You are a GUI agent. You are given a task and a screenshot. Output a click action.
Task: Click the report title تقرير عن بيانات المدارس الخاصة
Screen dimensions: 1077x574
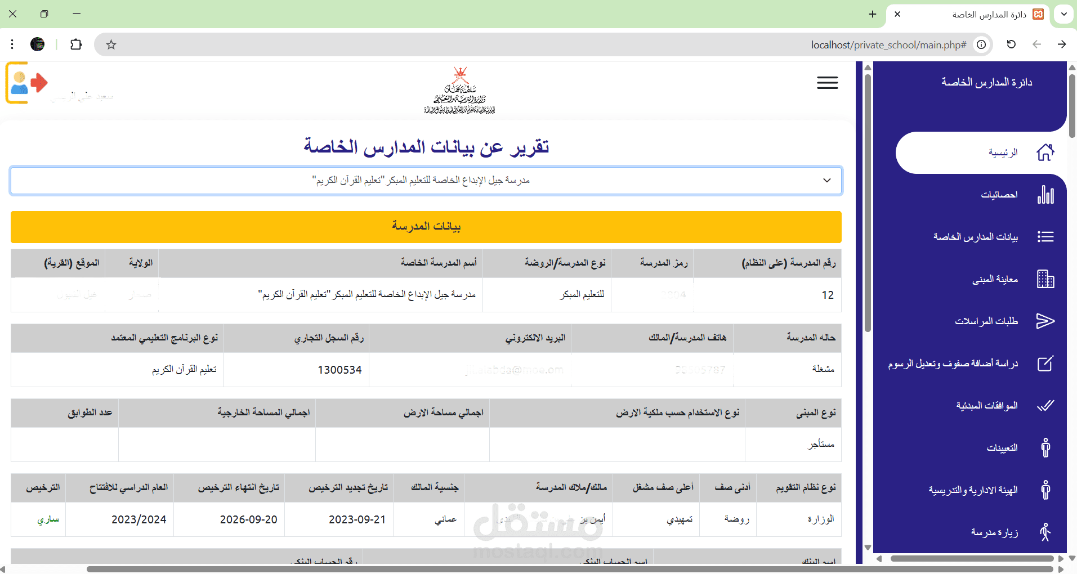426,146
